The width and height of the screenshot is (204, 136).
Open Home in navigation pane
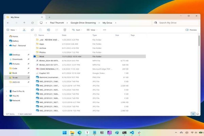(x=14, y=36)
